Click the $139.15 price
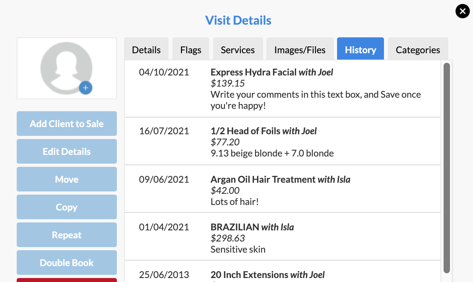 pyautogui.click(x=227, y=83)
